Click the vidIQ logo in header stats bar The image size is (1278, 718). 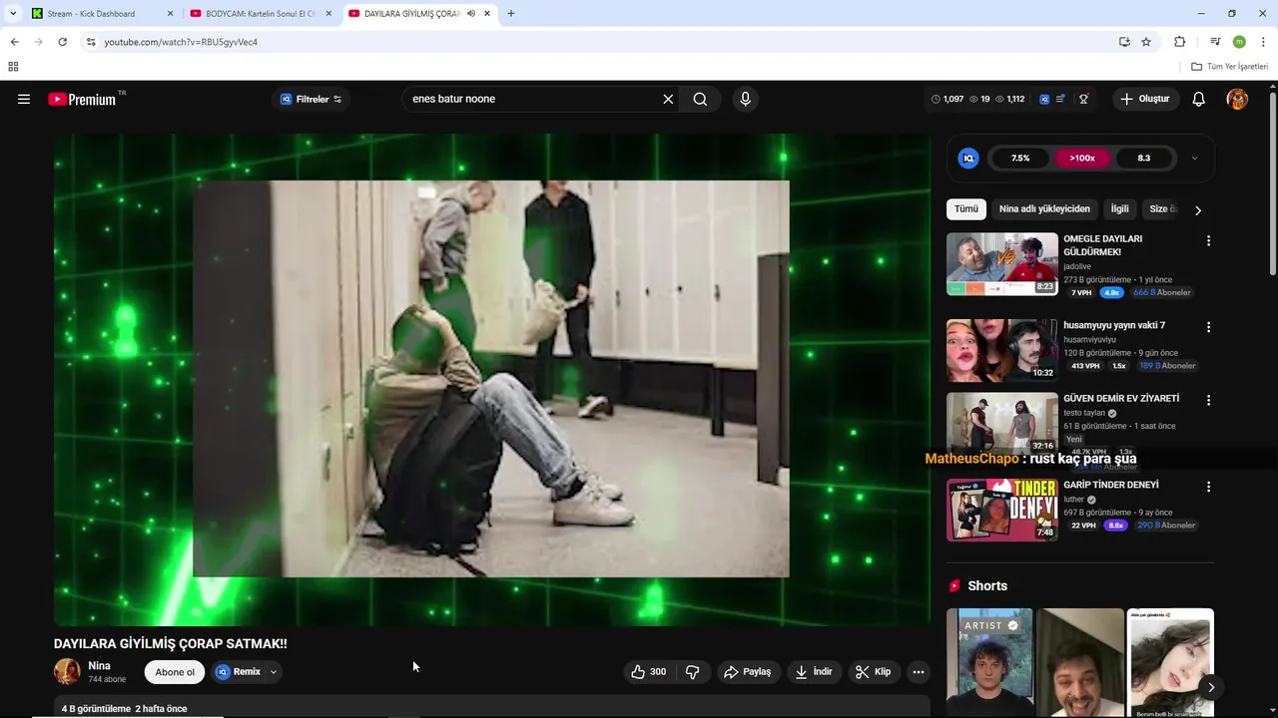[1044, 99]
